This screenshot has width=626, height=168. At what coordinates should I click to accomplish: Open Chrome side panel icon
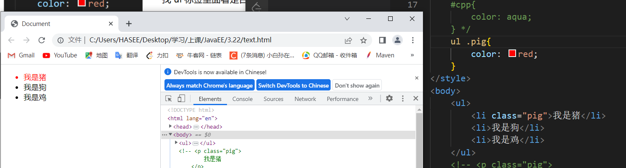coord(382,40)
